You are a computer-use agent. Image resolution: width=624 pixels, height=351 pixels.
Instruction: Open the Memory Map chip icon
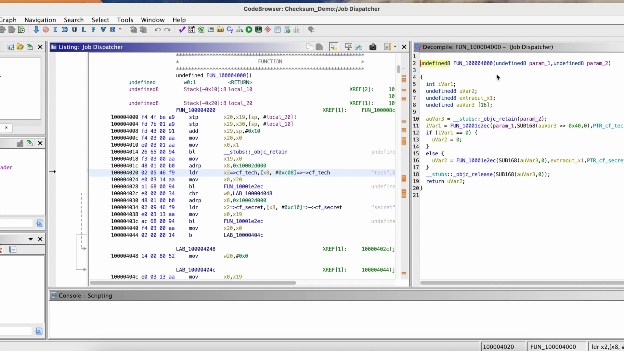click(x=258, y=30)
